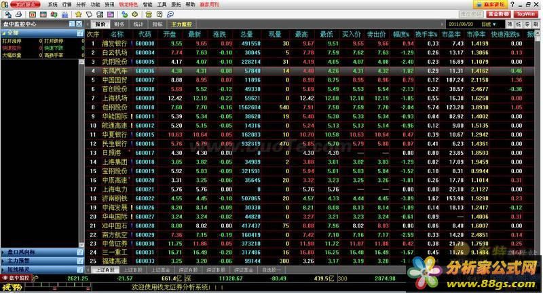Click the red table grid toolbar icon
543x294 pixels.
[43, 14]
